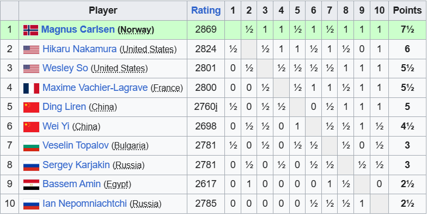Click the flag beside Wesley So
The width and height of the screenshot is (427, 216).
[32, 69]
